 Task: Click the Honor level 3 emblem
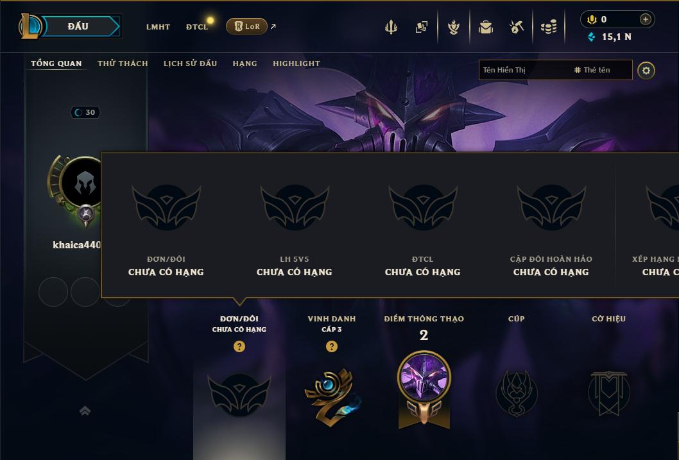(332, 396)
